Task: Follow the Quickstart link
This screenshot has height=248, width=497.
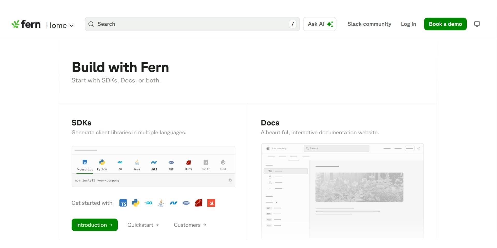Action: 143,225
